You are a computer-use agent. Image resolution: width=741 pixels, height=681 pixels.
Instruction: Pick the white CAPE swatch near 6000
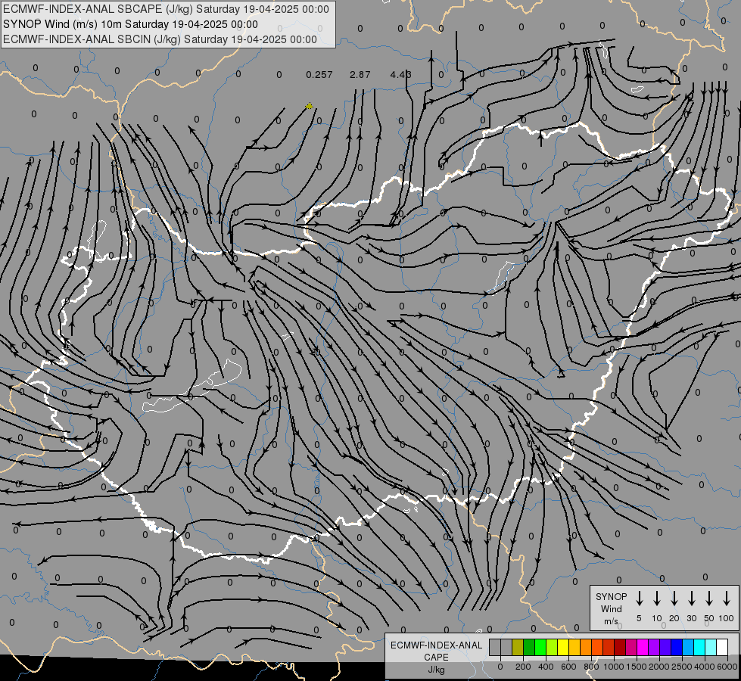coord(722,647)
